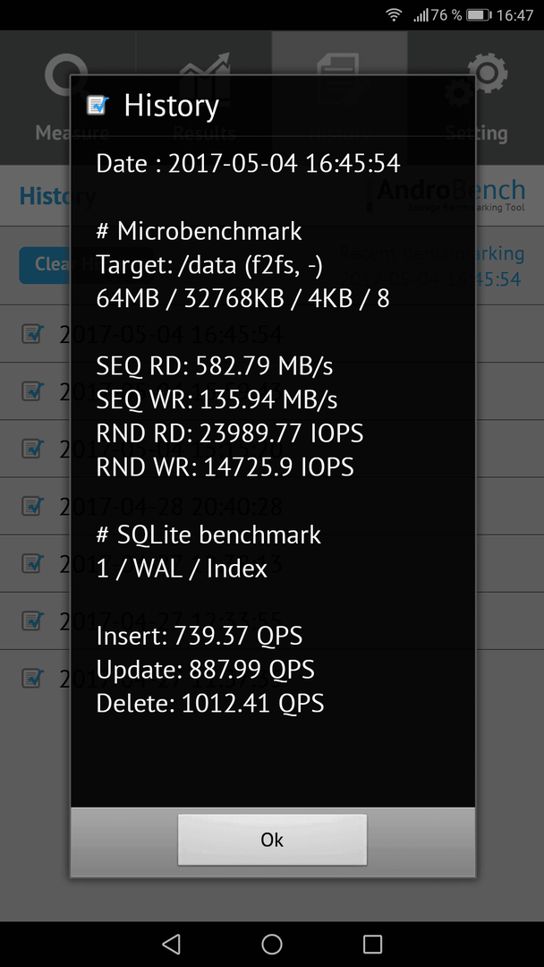The height and width of the screenshot is (967, 544).
Task: Tap the Recent Apps square icon
Action: [x=373, y=944]
